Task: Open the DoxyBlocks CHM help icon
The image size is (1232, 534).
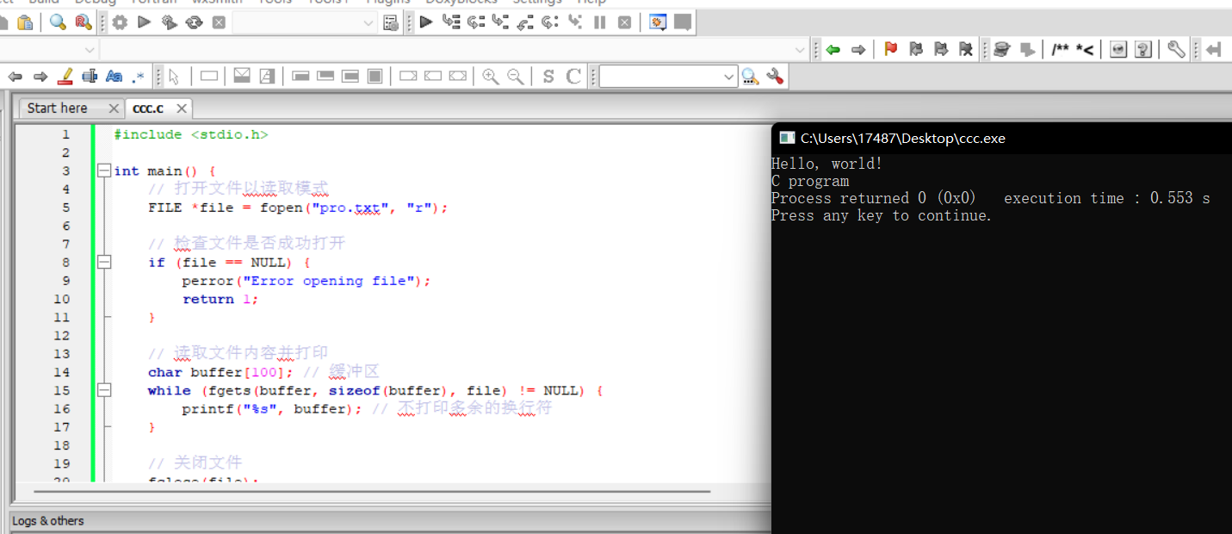Action: point(1143,50)
